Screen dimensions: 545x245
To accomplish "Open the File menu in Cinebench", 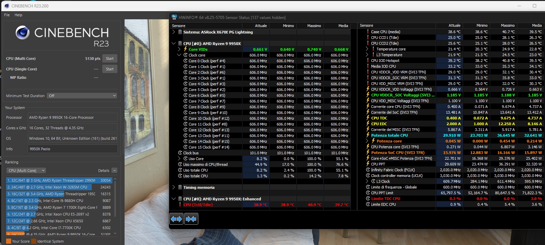I will pos(7,15).
